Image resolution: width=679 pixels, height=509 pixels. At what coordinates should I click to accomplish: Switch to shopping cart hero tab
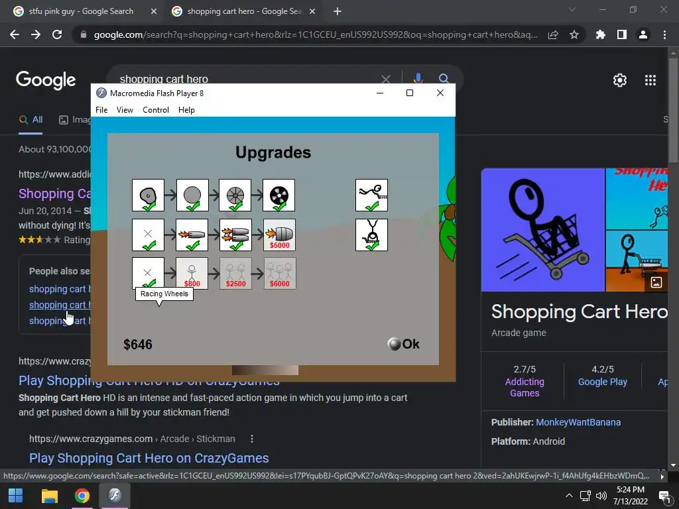point(244,11)
